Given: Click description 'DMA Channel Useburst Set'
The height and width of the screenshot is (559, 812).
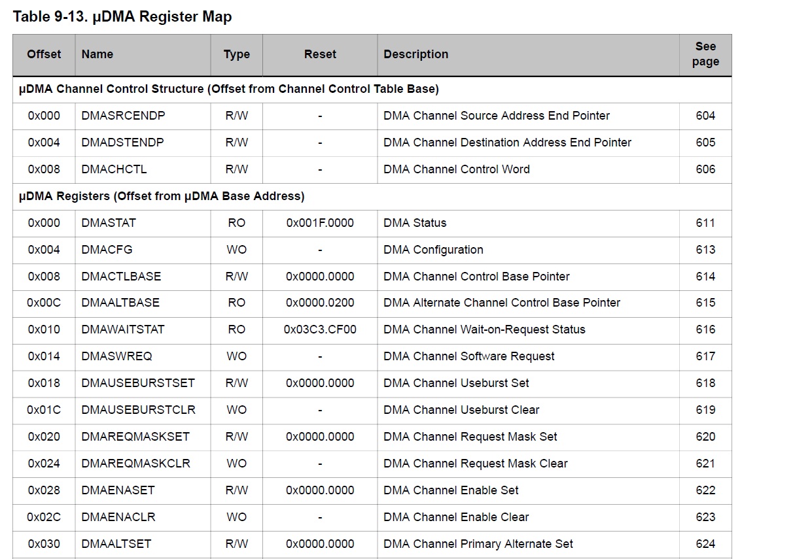Looking at the screenshot, I should 456,383.
